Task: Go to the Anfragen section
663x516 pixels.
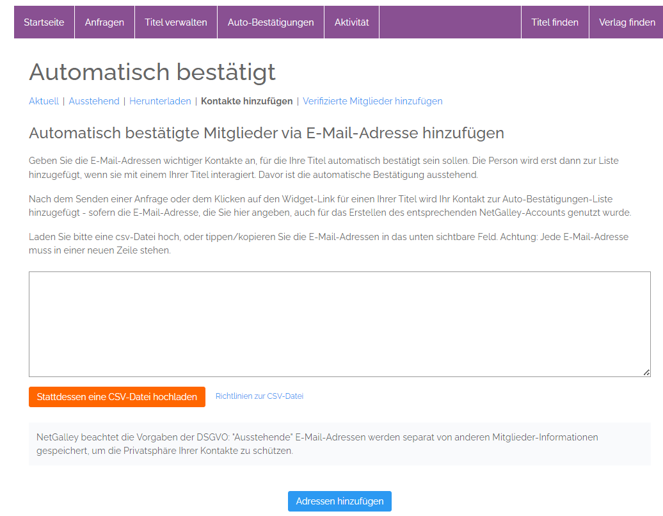Action: [x=104, y=22]
